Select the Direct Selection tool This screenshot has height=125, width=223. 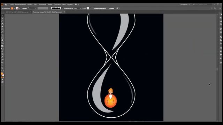2,18
